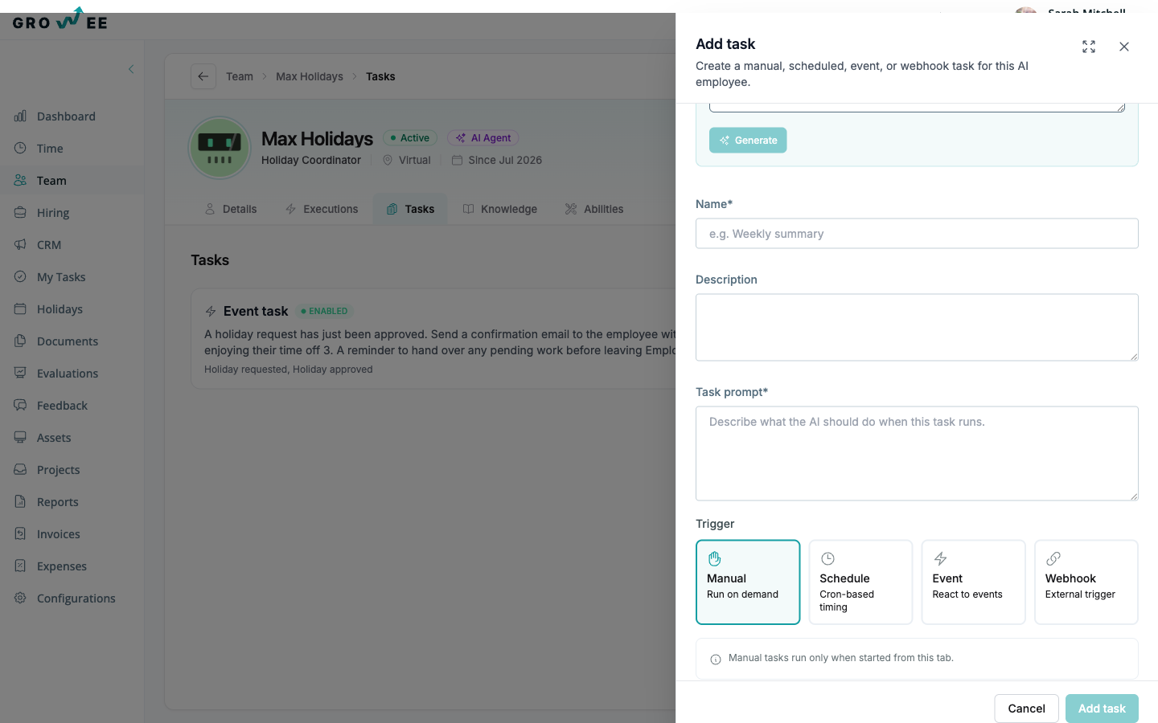Click the Team breadcrumb link

pyautogui.click(x=240, y=76)
